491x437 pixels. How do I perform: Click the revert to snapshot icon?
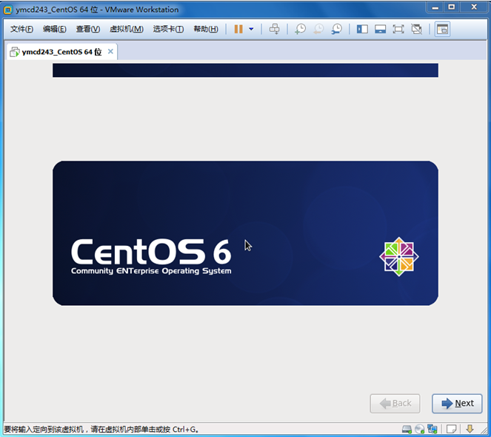[318, 29]
